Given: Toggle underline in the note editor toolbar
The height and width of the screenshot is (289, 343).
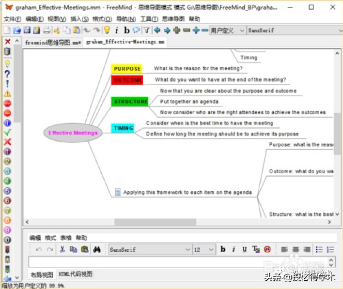Looking at the screenshot, I should (x=244, y=249).
